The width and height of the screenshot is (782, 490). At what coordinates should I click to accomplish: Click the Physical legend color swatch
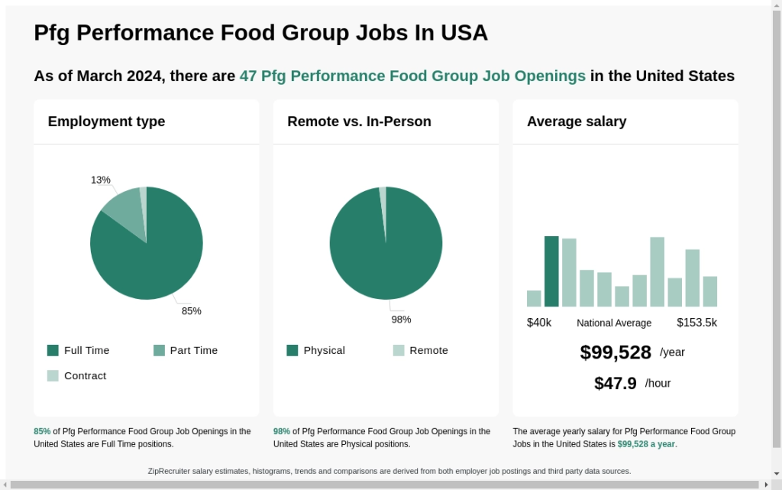[292, 350]
